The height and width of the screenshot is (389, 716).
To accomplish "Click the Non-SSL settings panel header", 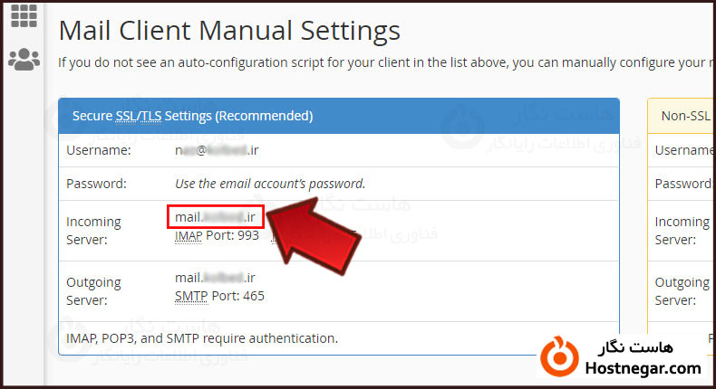I will point(686,116).
